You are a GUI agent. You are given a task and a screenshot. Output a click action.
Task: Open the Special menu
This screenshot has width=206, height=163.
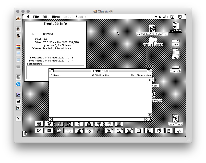pos(82,17)
